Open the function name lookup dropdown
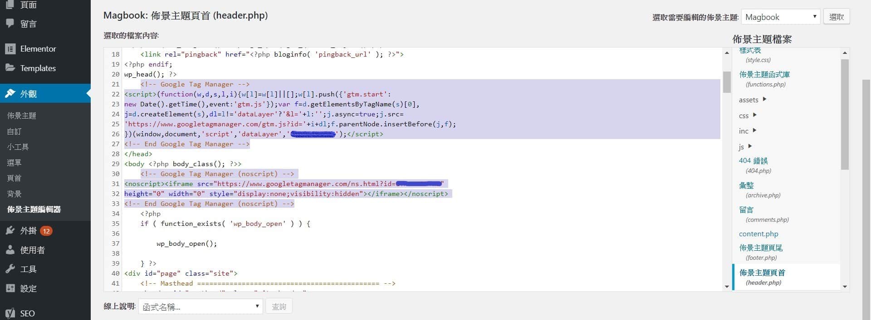The width and height of the screenshot is (871, 320). [x=200, y=307]
